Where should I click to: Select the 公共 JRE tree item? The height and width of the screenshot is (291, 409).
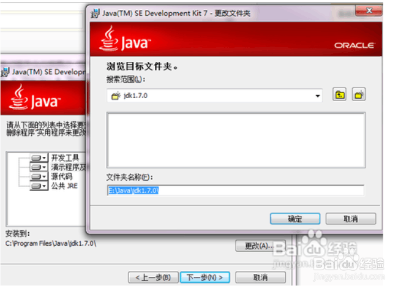(x=64, y=186)
